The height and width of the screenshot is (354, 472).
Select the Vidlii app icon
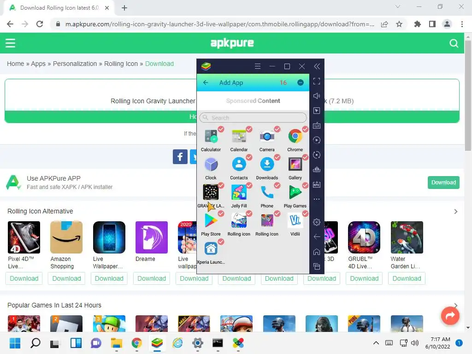tap(295, 221)
